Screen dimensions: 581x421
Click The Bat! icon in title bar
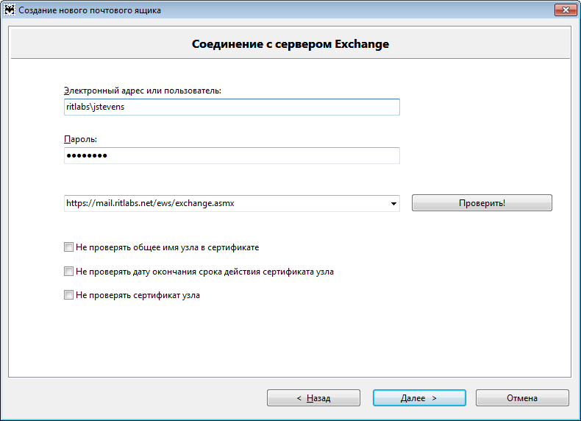pyautogui.click(x=10, y=10)
